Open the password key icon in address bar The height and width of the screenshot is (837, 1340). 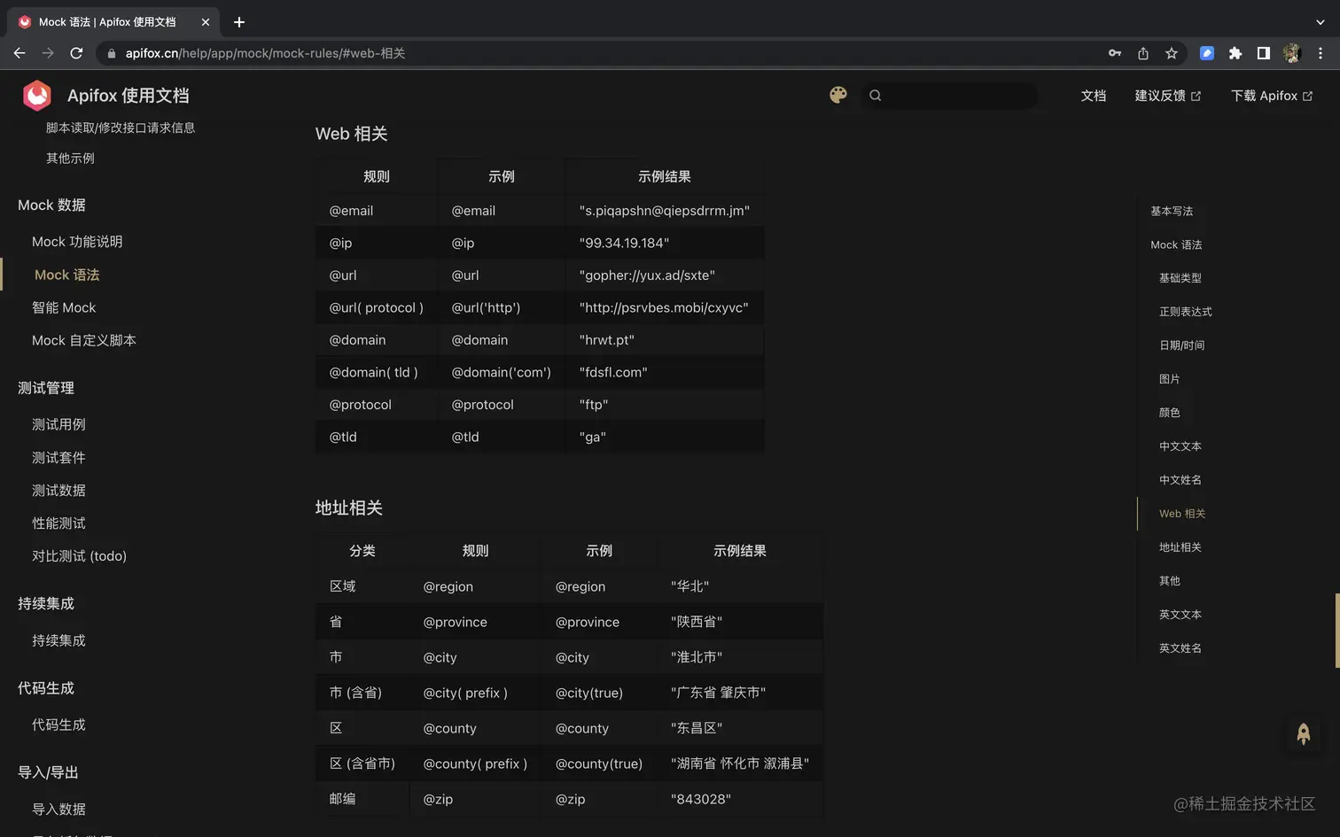coord(1114,53)
